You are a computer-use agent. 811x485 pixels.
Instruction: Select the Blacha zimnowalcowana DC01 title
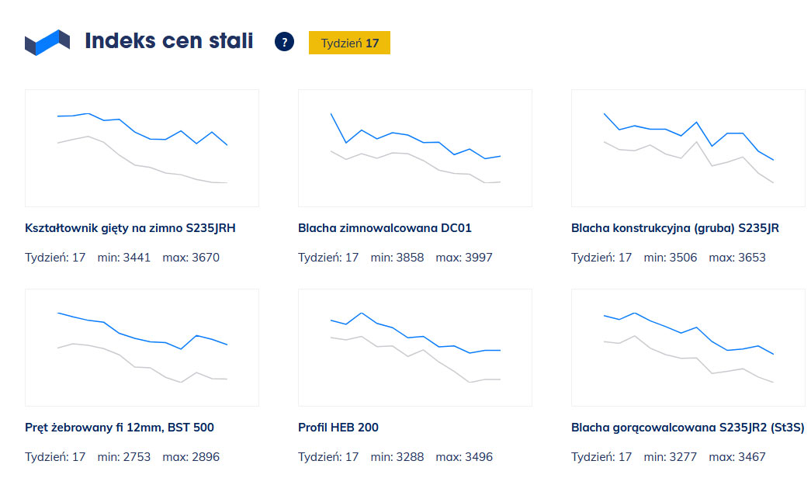tap(385, 228)
